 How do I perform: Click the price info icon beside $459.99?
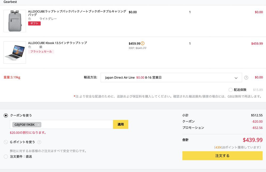coord(143,43)
